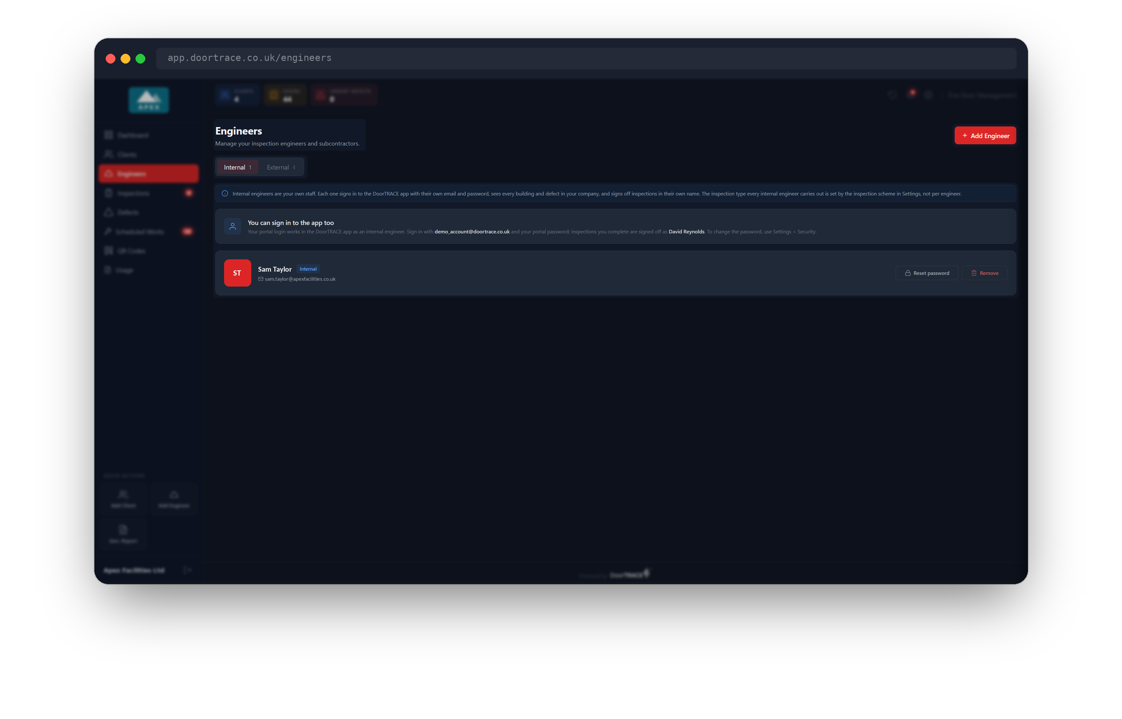The image size is (1122, 719).
Task: Click the person icon in the sign-in card
Action: coord(233,227)
